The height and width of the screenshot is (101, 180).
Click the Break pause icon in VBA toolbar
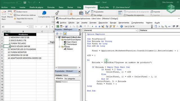(x=96, y=26)
